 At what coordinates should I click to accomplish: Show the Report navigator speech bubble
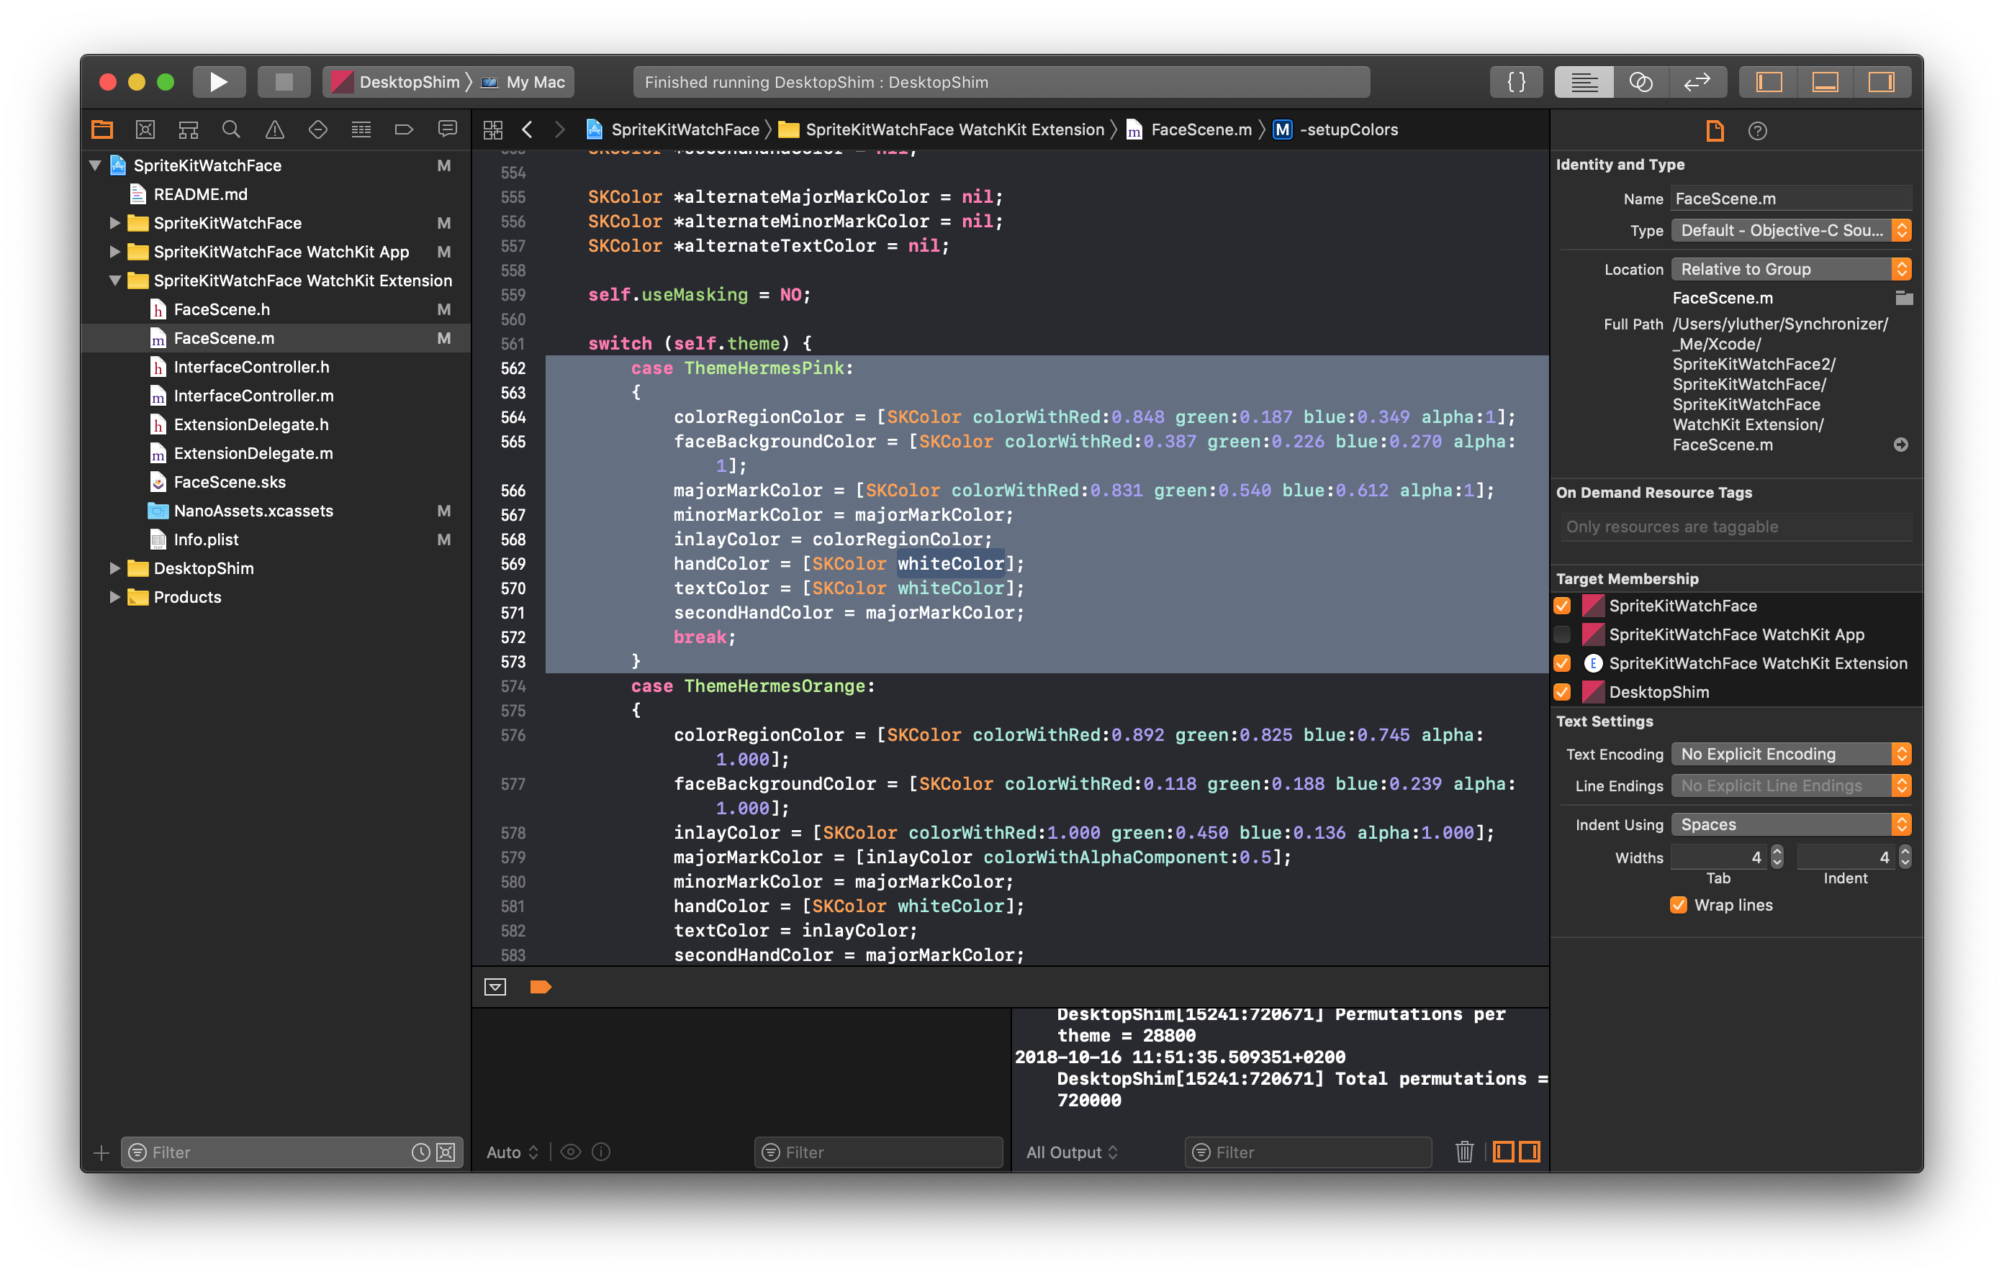(x=448, y=129)
